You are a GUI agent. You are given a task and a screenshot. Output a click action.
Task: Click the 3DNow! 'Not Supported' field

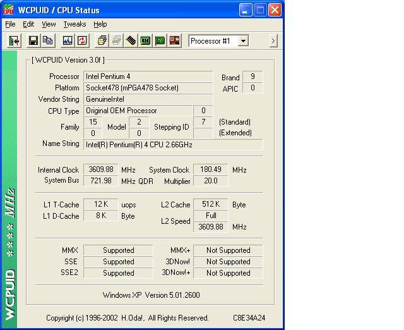pos(228,261)
